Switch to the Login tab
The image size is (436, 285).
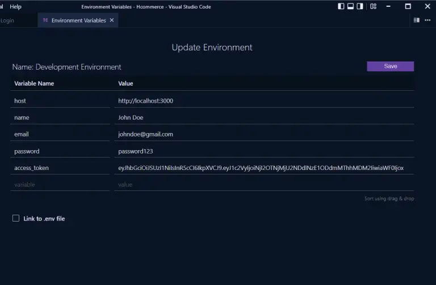[x=8, y=20]
